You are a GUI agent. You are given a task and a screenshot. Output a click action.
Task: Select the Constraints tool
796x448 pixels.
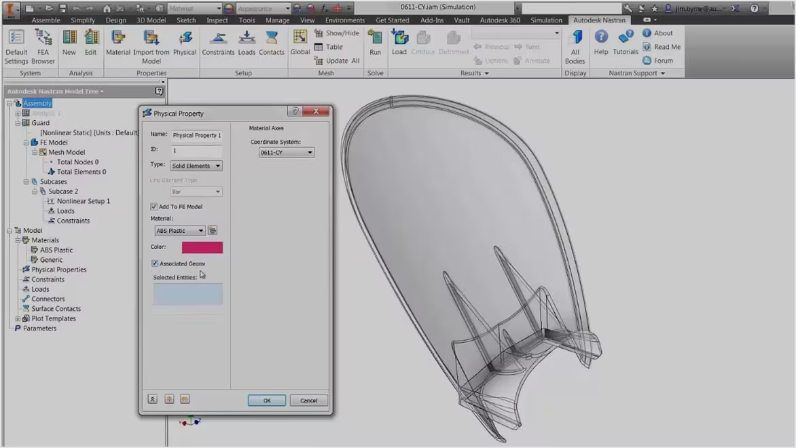coord(218,43)
